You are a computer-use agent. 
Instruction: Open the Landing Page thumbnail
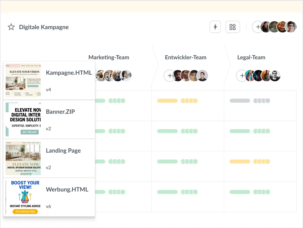coord(23,158)
